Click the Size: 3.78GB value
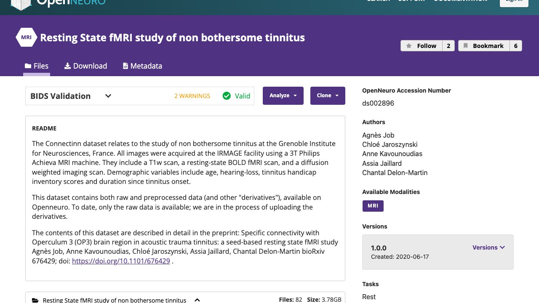Viewport: 539px width, 303px height. coord(324,300)
